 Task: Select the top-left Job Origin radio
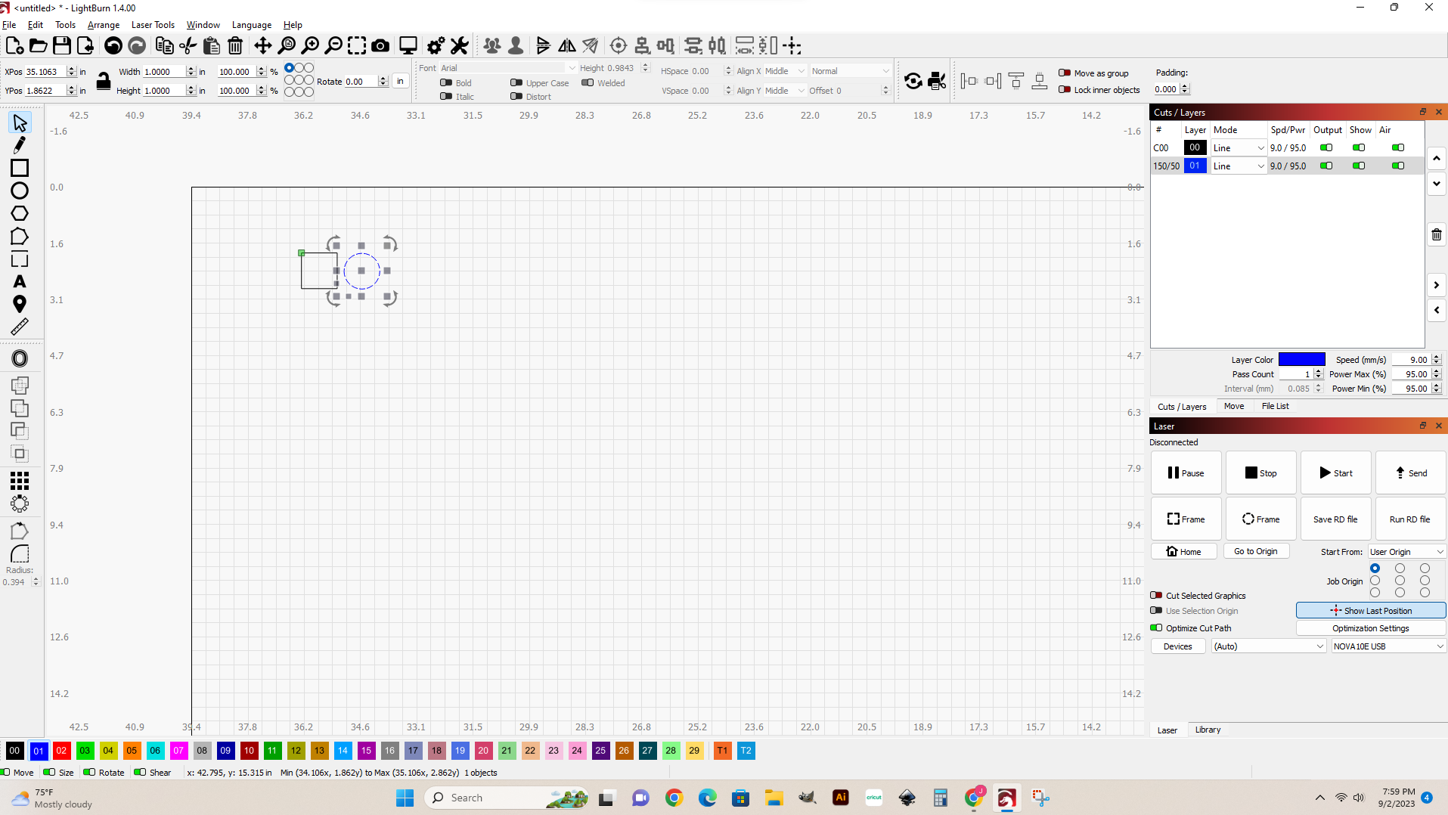click(x=1375, y=569)
